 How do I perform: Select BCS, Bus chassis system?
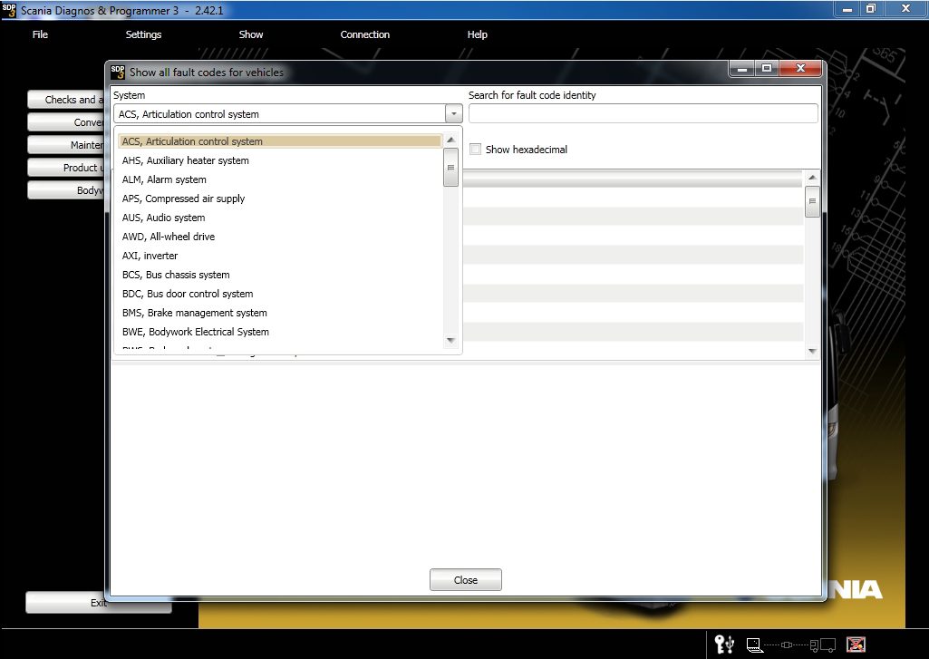280,275
